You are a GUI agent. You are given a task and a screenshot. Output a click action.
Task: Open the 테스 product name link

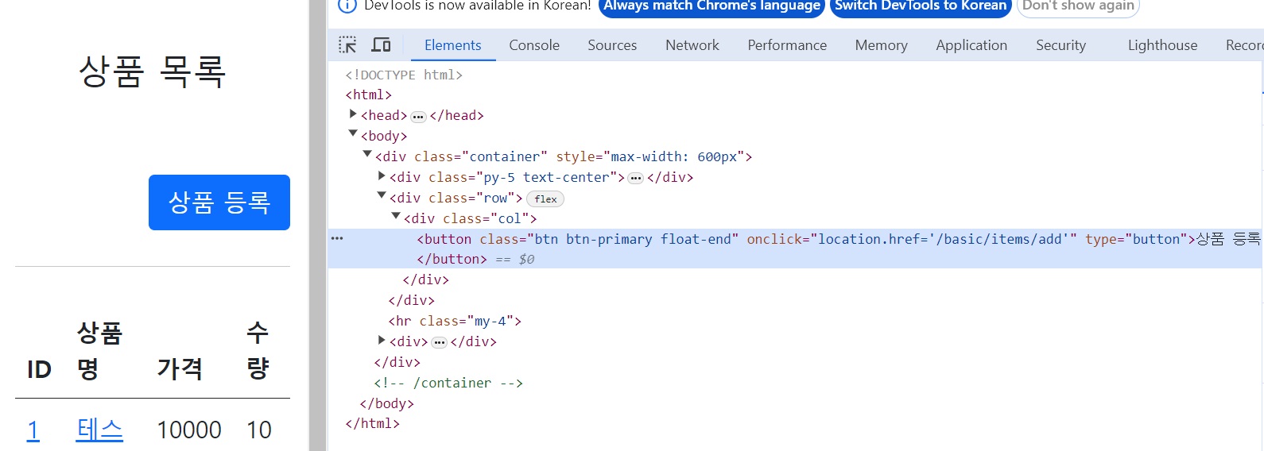99,430
